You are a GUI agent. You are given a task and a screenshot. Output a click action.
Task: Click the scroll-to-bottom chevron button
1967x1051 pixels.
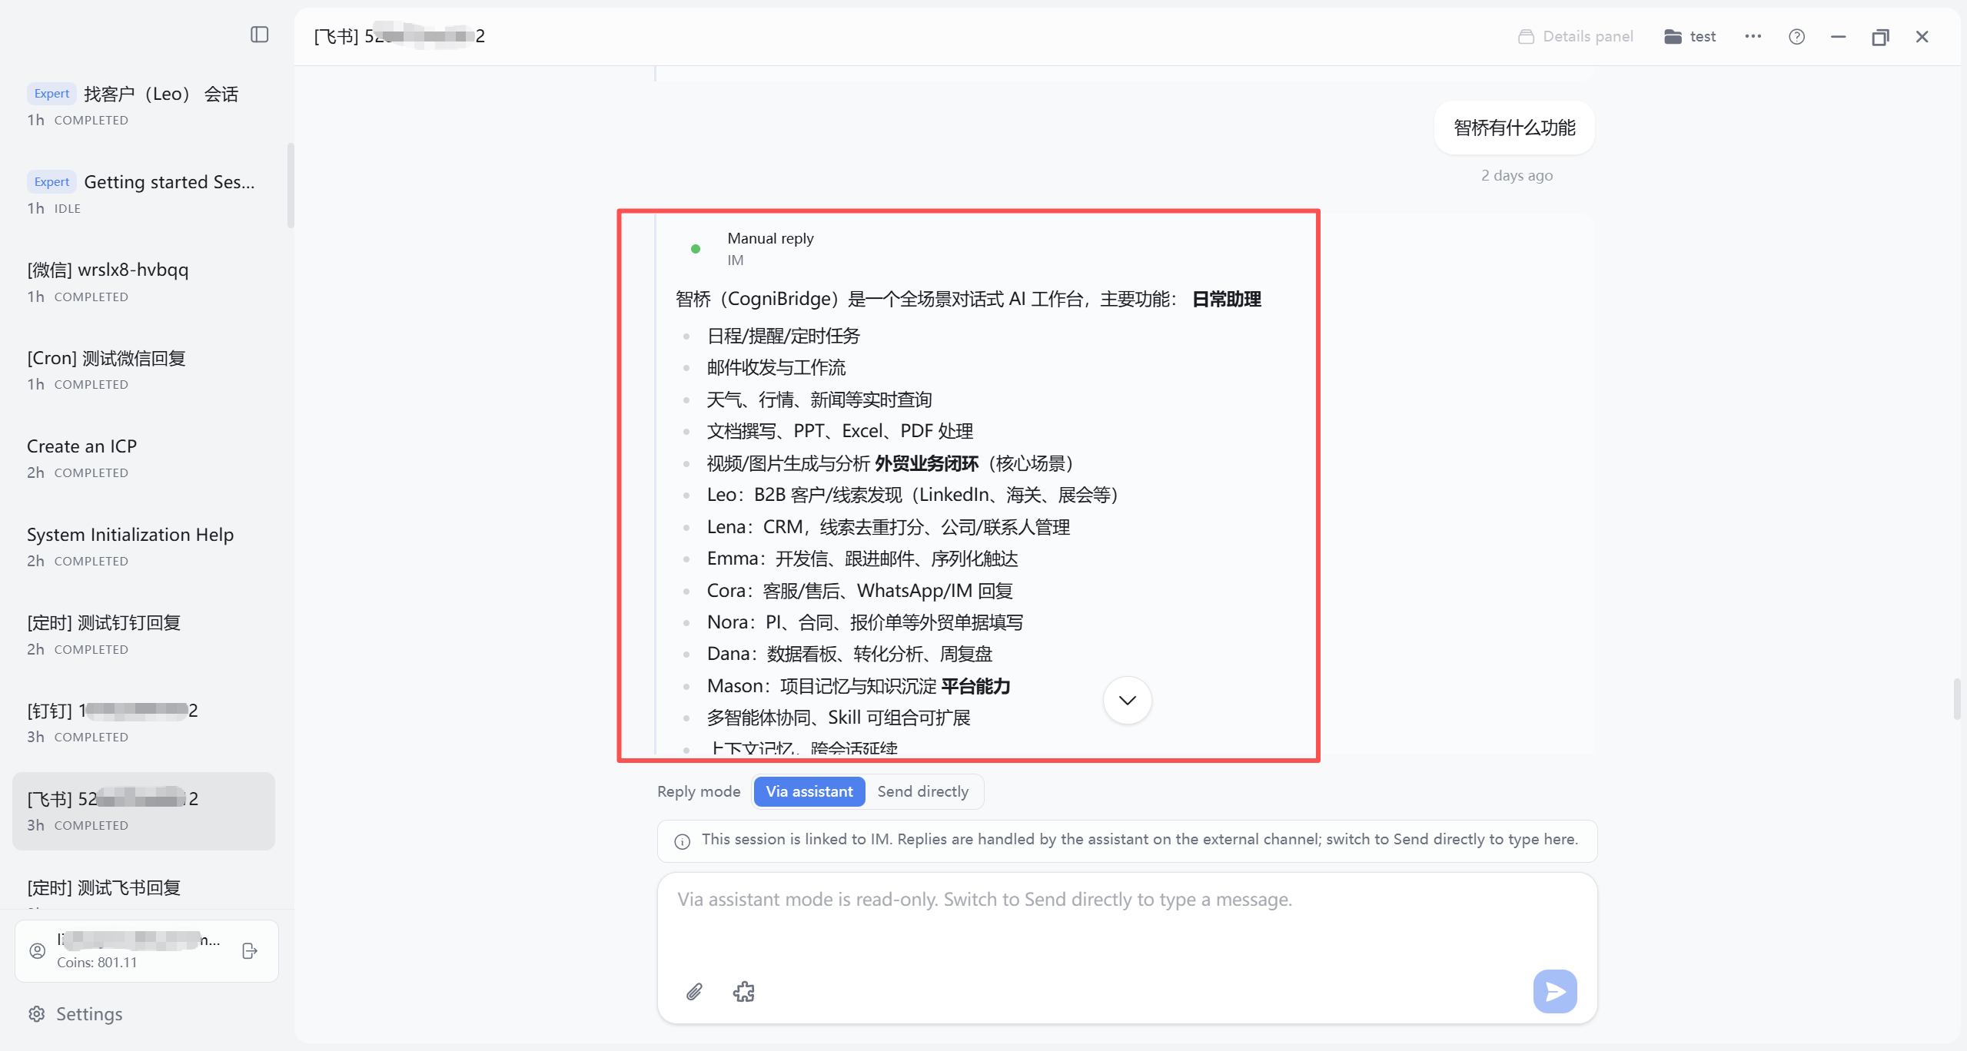click(x=1127, y=700)
